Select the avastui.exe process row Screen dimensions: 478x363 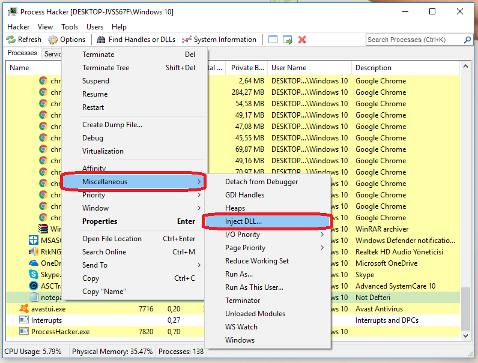tap(105, 309)
